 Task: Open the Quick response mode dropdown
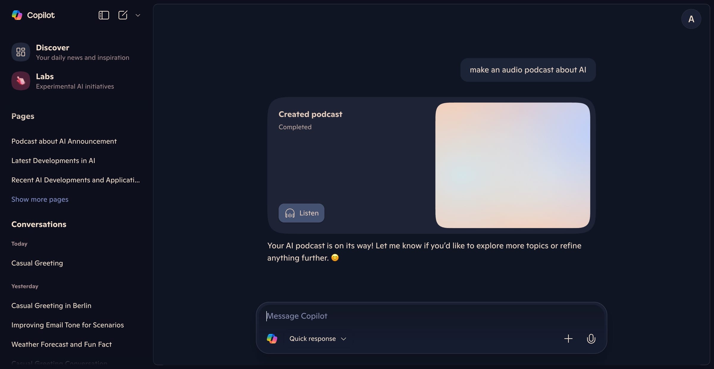click(x=318, y=339)
